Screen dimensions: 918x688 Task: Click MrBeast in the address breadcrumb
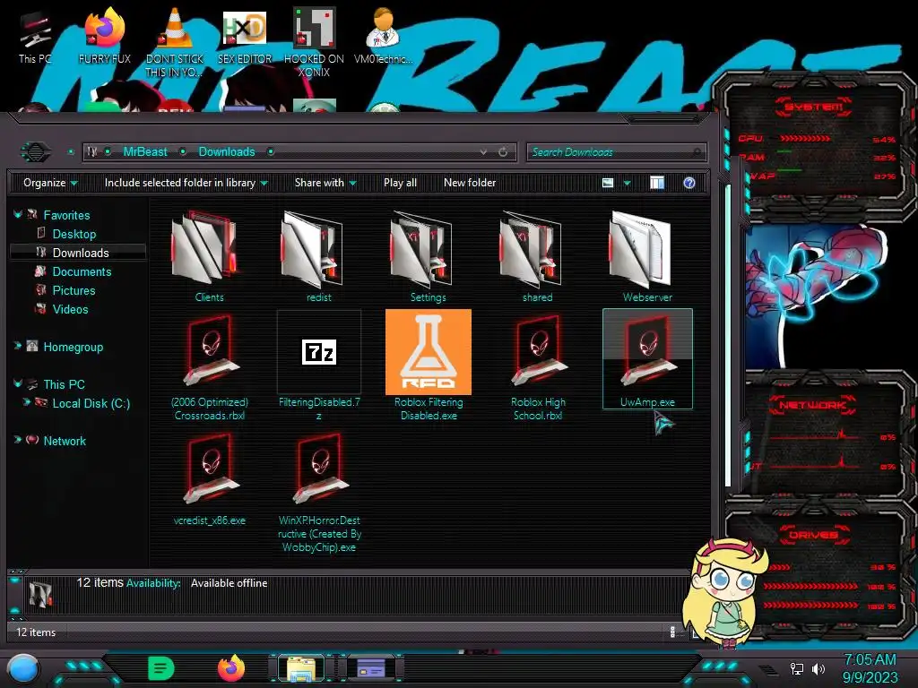pos(145,152)
